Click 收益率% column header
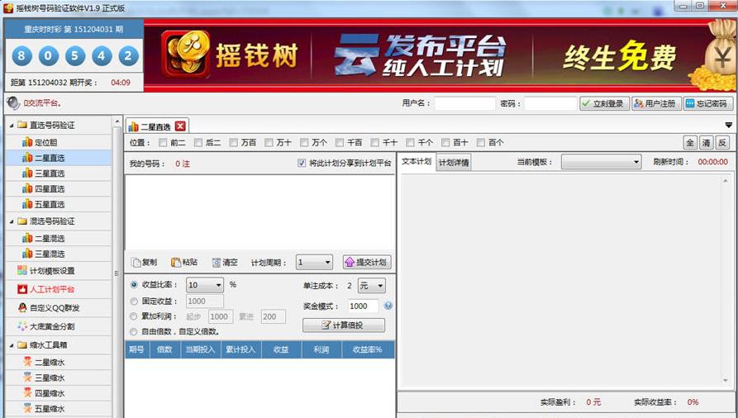Viewport: 738px width, 418px height. 368,349
